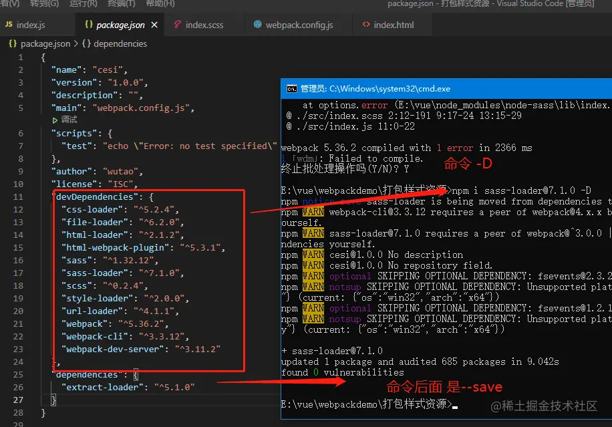The image size is (612, 427).
Task: Click the "style-loader" dependency key
Action: (x=97, y=298)
